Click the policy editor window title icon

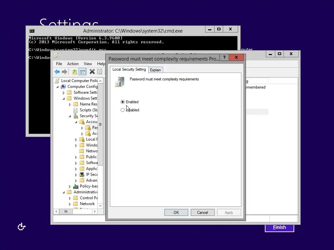56,55
